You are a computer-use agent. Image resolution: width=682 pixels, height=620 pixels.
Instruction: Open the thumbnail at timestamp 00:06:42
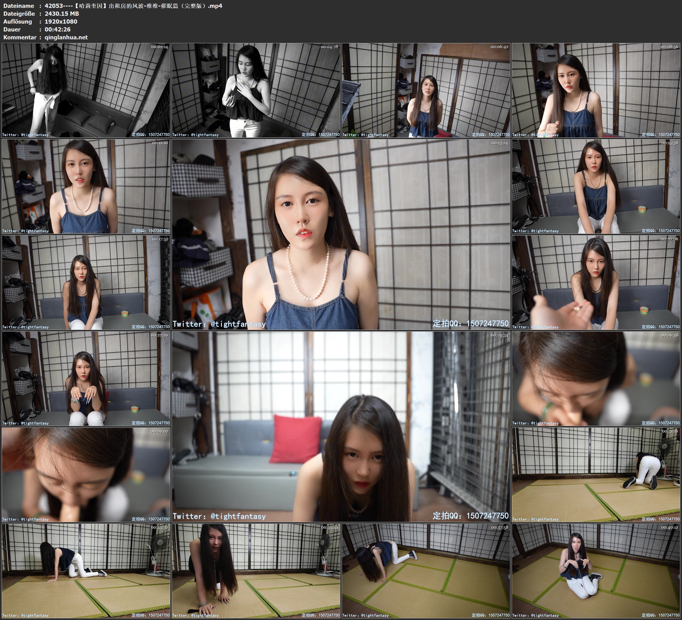[x=426, y=90]
